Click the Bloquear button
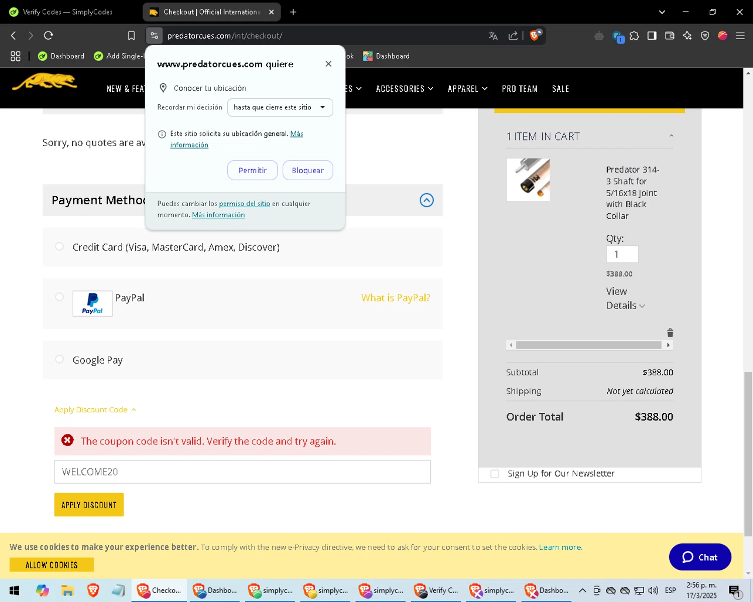The height and width of the screenshot is (602, 753). (x=308, y=170)
